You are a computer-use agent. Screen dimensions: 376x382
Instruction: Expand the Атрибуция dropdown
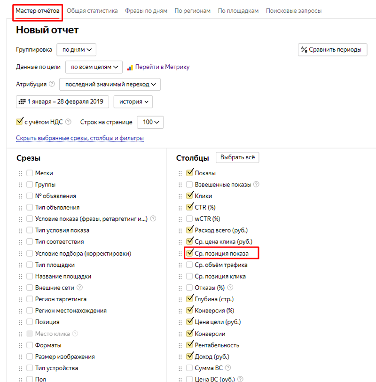(x=110, y=84)
